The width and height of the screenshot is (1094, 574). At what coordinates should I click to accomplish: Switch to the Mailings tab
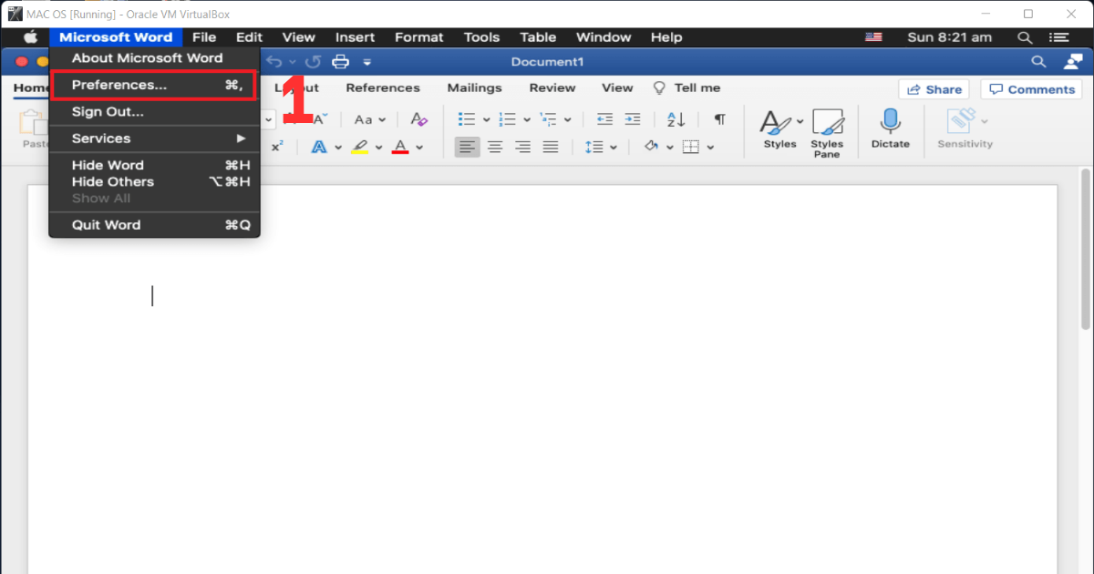pos(474,88)
